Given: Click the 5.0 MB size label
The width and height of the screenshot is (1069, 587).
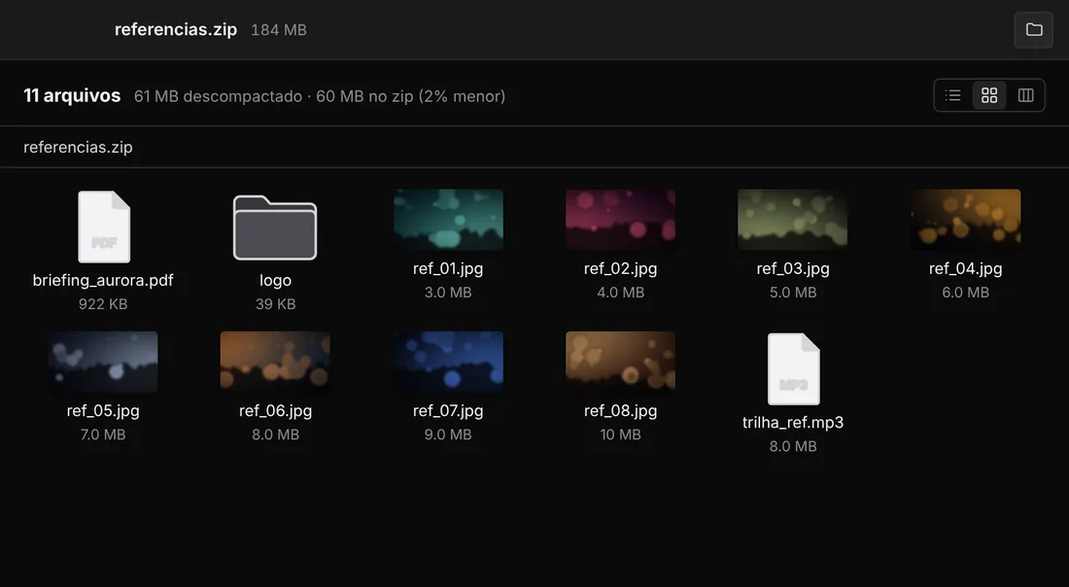Looking at the screenshot, I should (x=793, y=293).
